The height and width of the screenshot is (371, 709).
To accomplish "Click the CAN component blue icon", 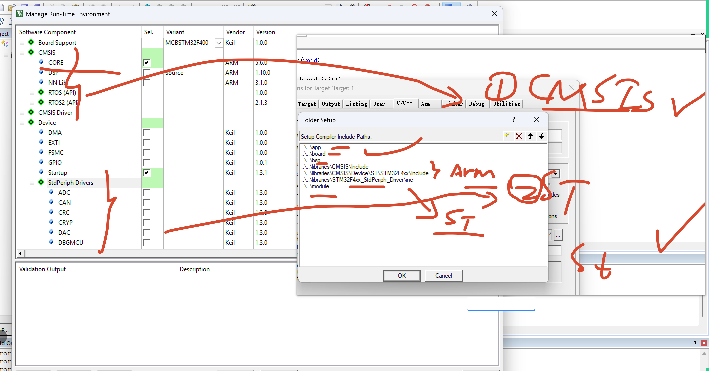I will (51, 202).
